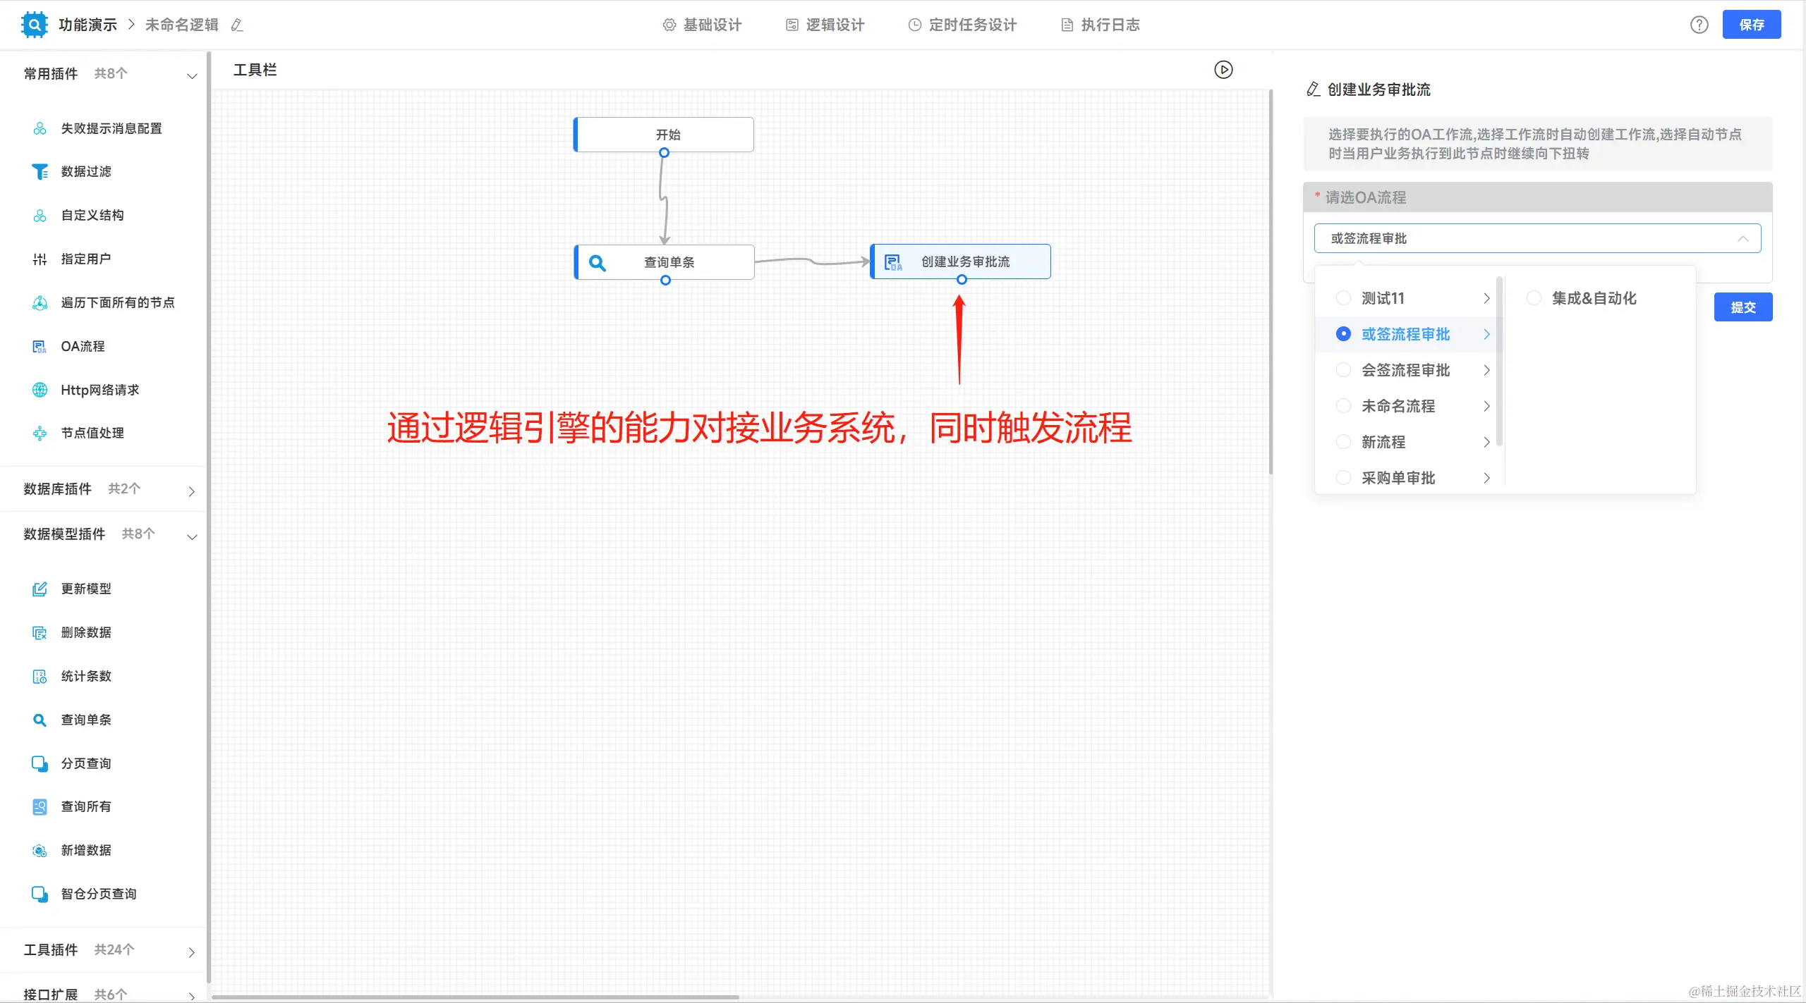
Task: Switch to the 基础设计 tab
Action: pyautogui.click(x=703, y=25)
